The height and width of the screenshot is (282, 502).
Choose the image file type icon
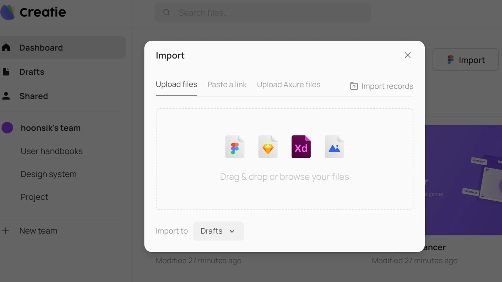pos(334,147)
